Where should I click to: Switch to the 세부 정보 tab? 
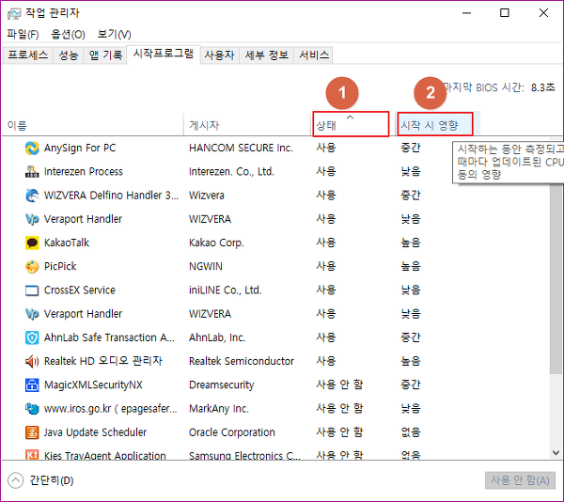click(267, 55)
